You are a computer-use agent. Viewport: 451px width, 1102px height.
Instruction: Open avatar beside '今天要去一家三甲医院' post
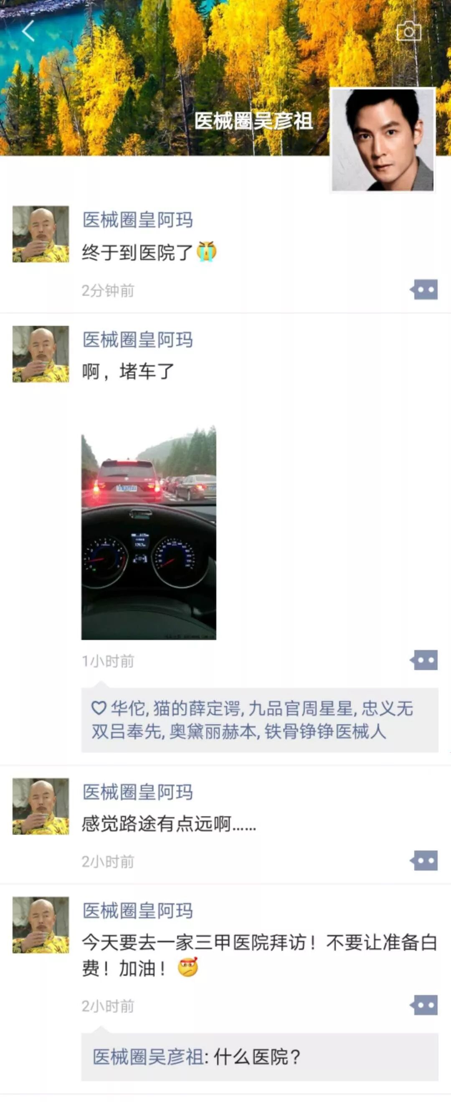(41, 925)
